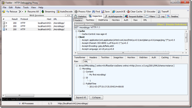The width and height of the screenshot is (192, 108).
Task: Click Launch IE in the toolbar
Action: [119, 12]
